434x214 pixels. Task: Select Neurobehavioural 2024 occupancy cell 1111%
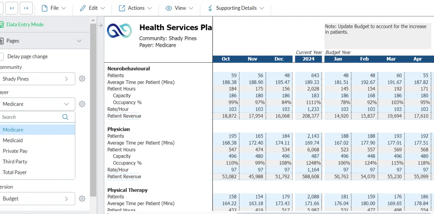pyautogui.click(x=308, y=102)
